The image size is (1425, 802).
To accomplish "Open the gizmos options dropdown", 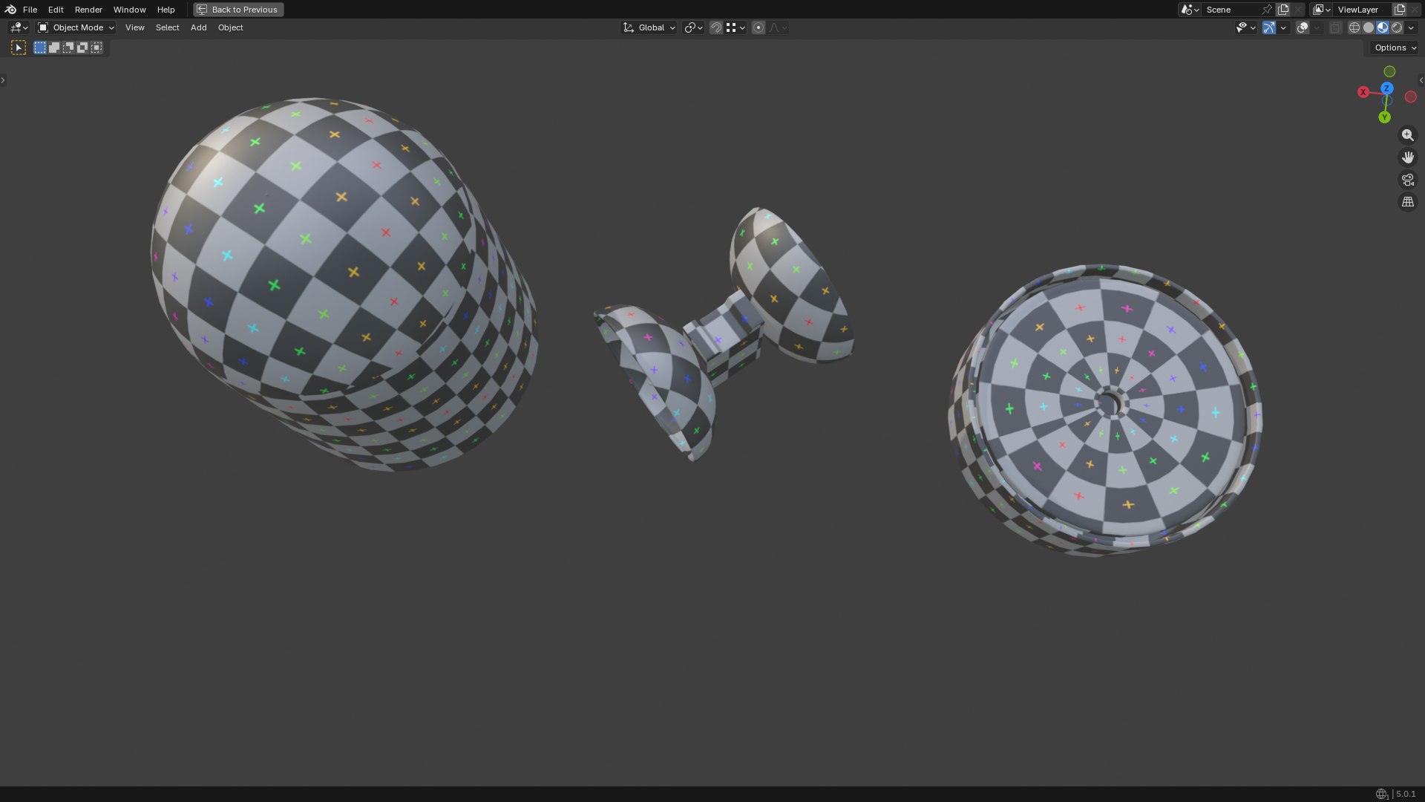I will pos(1283,27).
